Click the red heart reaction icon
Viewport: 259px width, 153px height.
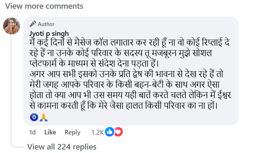[118, 132]
